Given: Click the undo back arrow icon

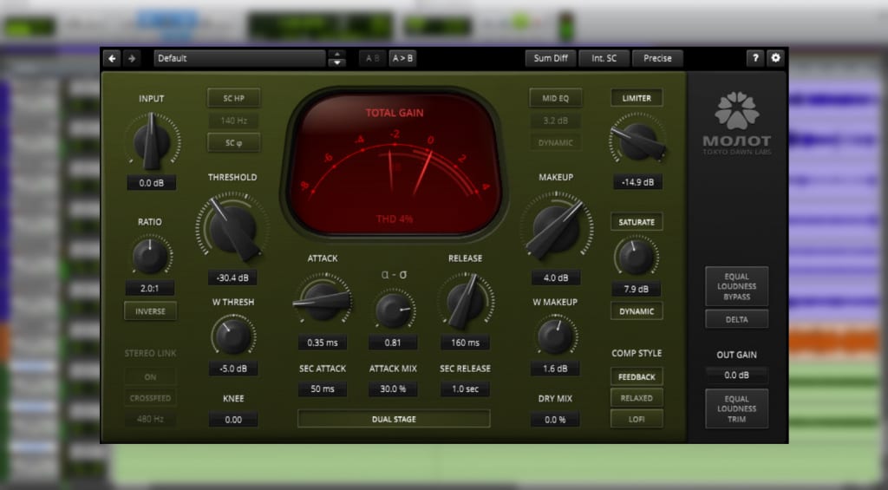Looking at the screenshot, I should (x=112, y=58).
